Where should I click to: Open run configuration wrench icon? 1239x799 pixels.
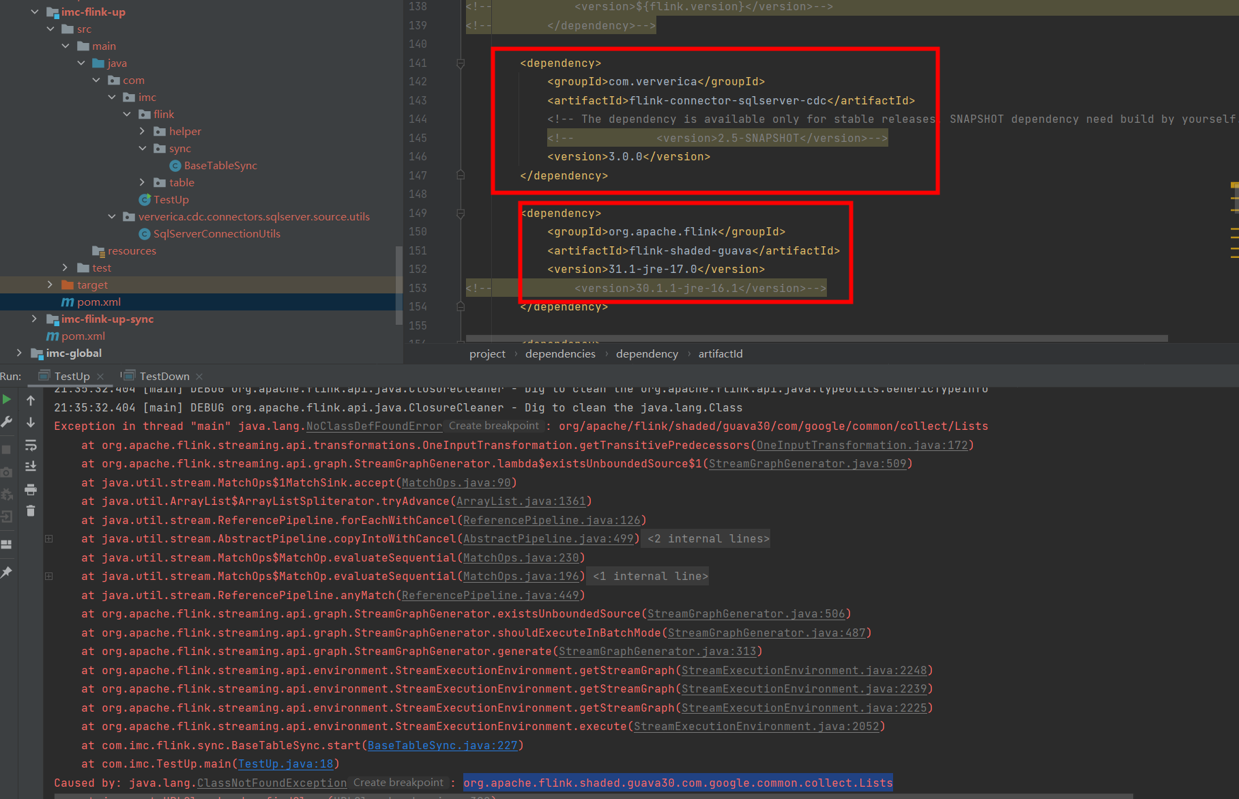7,422
